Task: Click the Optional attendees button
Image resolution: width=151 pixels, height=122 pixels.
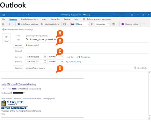Action: 18,51
